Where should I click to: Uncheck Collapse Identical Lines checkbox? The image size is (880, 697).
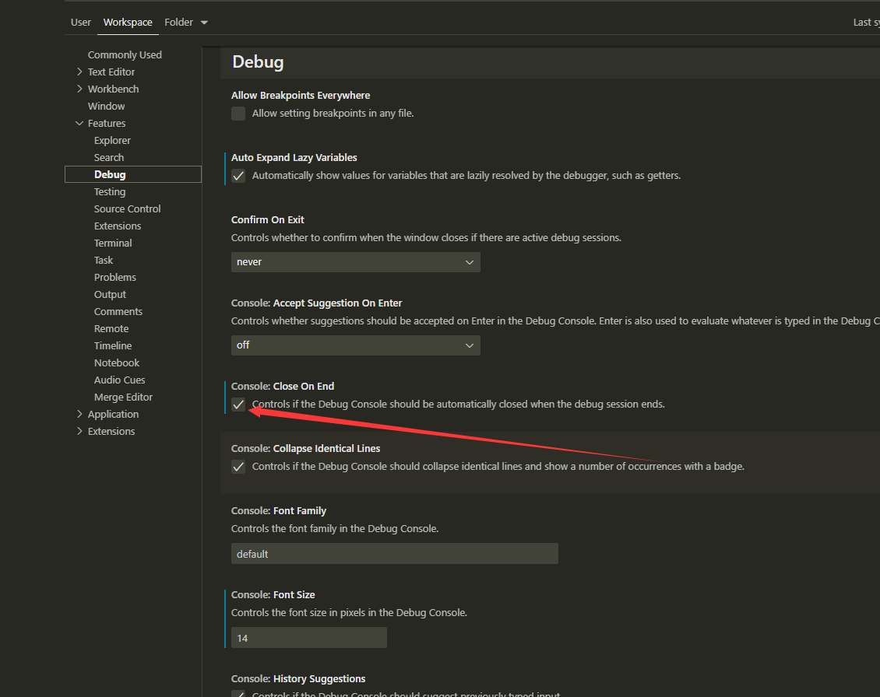pyautogui.click(x=238, y=467)
